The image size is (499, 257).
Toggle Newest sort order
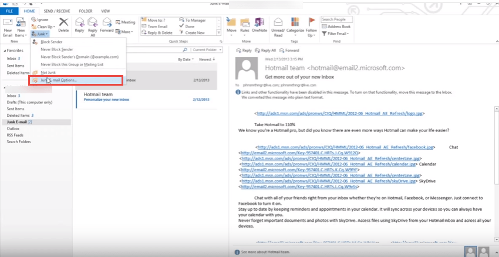[207, 59]
